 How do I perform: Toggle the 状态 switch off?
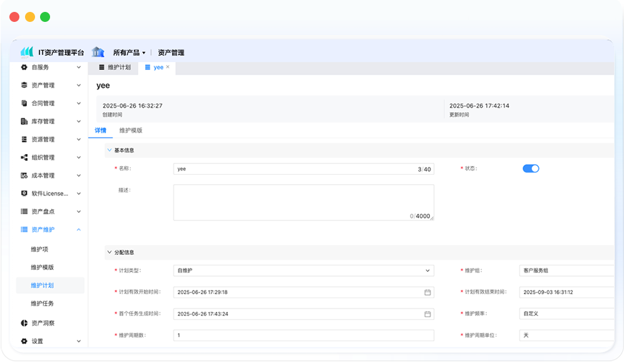click(x=530, y=168)
